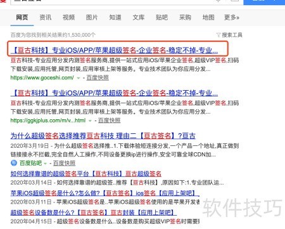
Task: Select the 地图 tab
Action: (208, 17)
